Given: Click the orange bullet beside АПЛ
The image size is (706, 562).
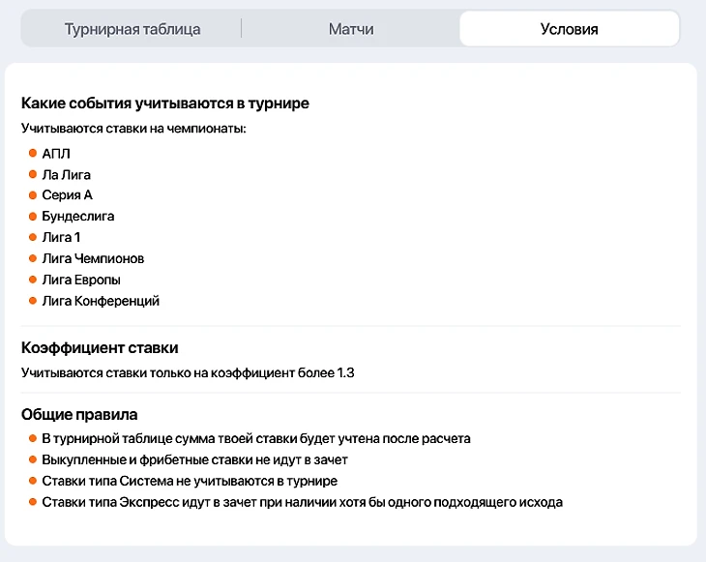Looking at the screenshot, I should click(33, 153).
